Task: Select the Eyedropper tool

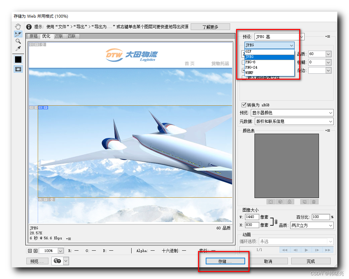Action: coord(18,48)
